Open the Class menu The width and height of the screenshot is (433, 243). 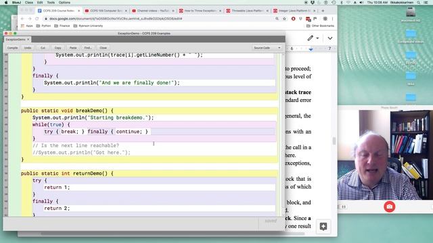tap(28, 3)
